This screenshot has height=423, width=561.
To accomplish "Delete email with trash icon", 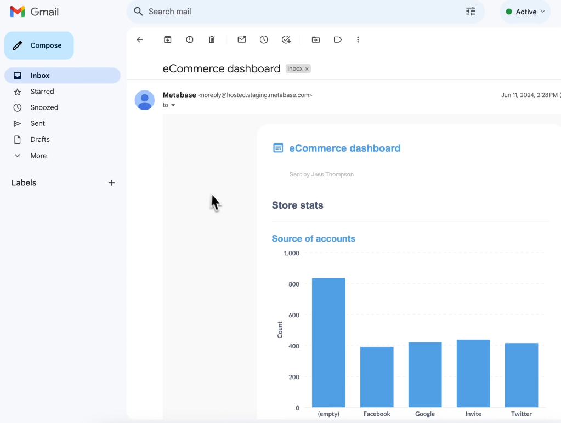I will [212, 39].
